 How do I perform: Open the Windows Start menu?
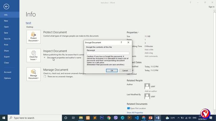[4, 118]
